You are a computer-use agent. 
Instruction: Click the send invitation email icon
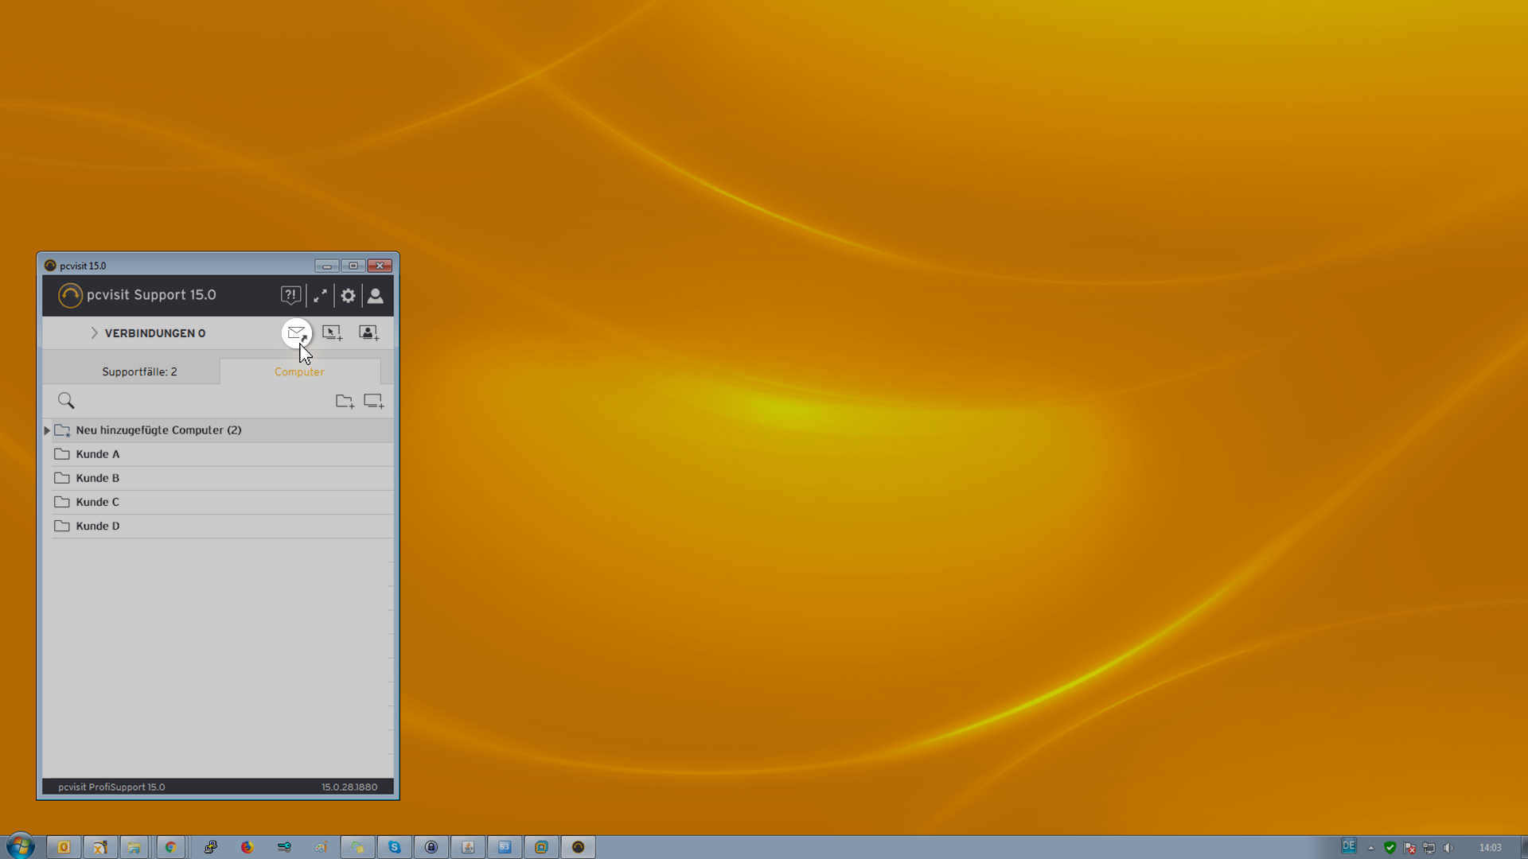point(296,332)
